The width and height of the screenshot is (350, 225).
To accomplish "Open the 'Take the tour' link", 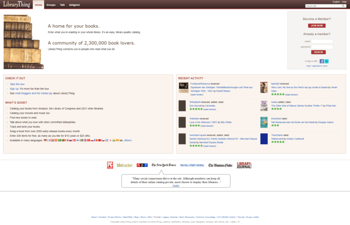I will (17, 84).
